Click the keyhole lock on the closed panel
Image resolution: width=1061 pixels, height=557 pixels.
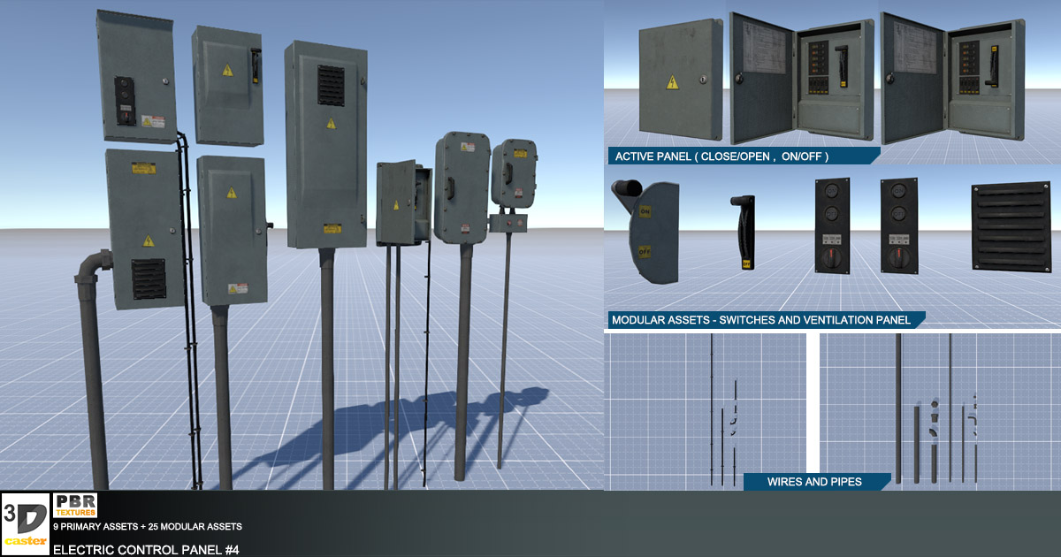click(703, 80)
